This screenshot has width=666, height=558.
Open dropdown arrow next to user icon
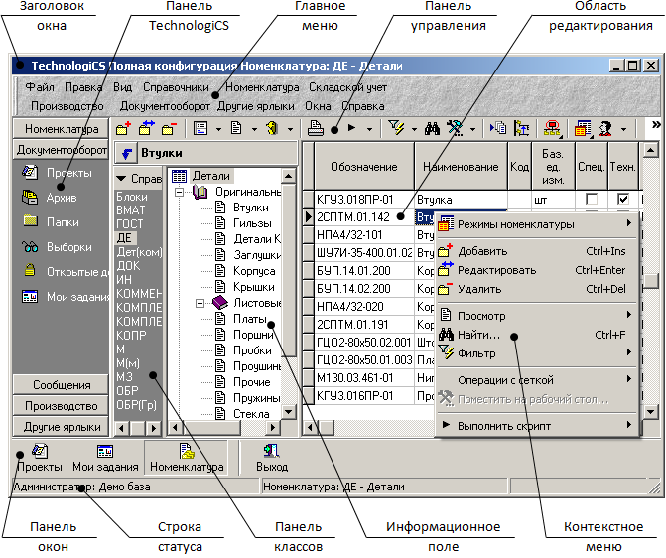pos(623,129)
